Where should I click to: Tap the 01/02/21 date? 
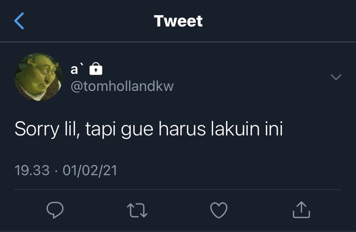(90, 170)
